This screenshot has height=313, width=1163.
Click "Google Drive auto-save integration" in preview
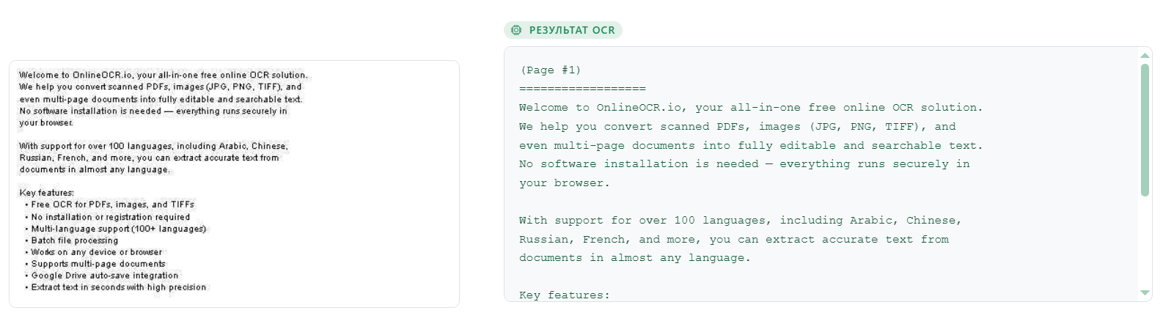[105, 276]
